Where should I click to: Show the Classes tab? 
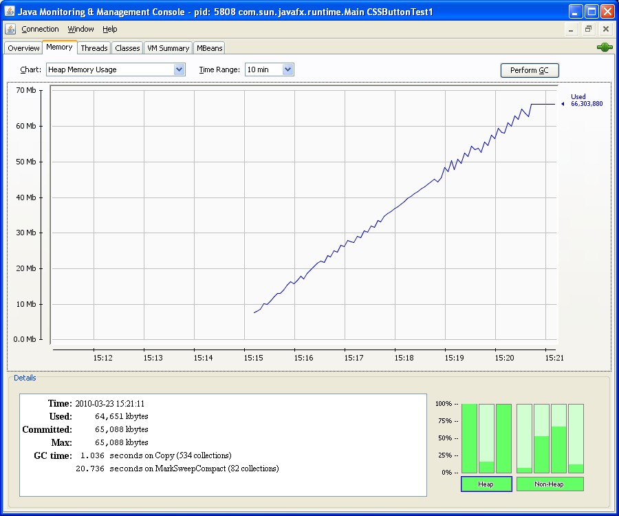click(127, 48)
